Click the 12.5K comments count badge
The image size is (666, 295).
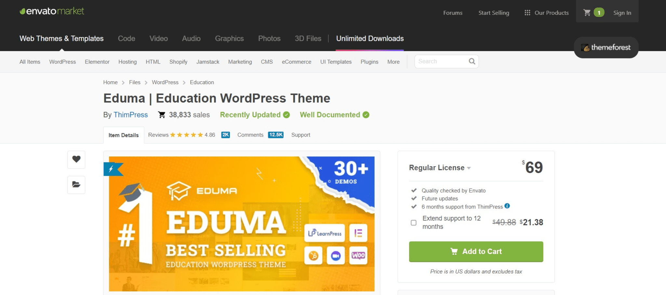(x=276, y=135)
